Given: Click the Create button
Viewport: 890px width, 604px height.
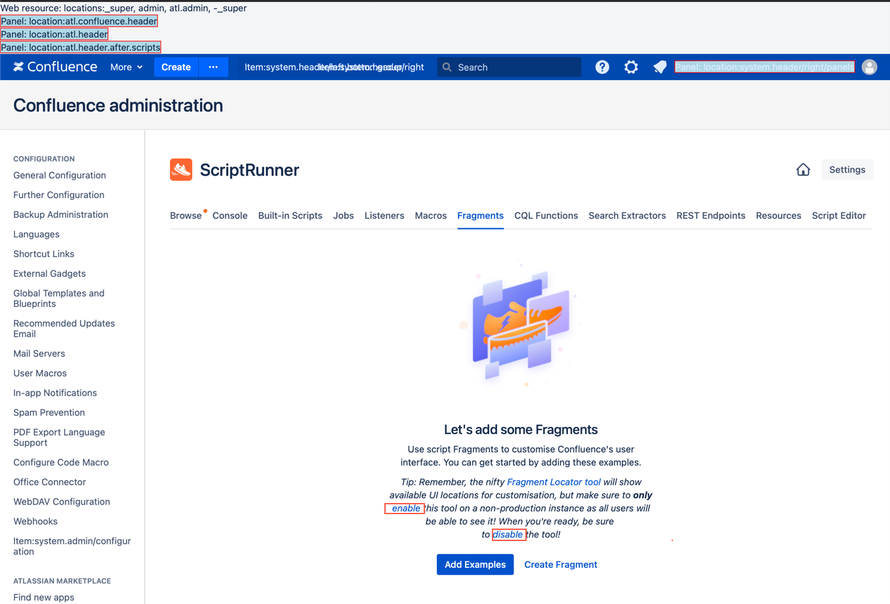Looking at the screenshot, I should pyautogui.click(x=176, y=67).
